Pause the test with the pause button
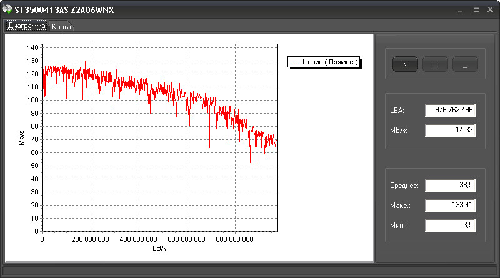 tap(435, 64)
